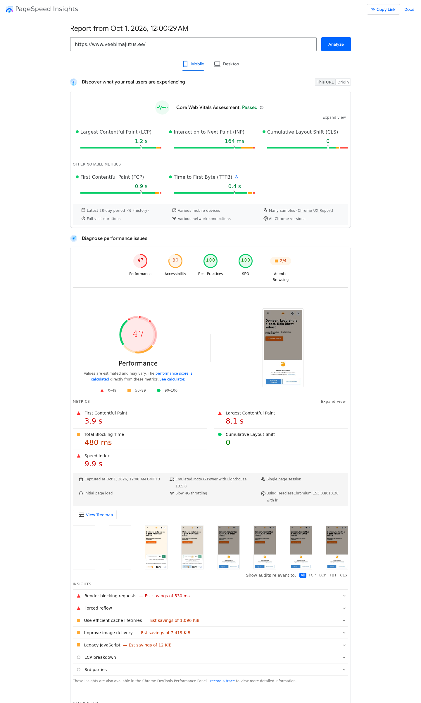Expand the Forced reflow insight

(210, 608)
